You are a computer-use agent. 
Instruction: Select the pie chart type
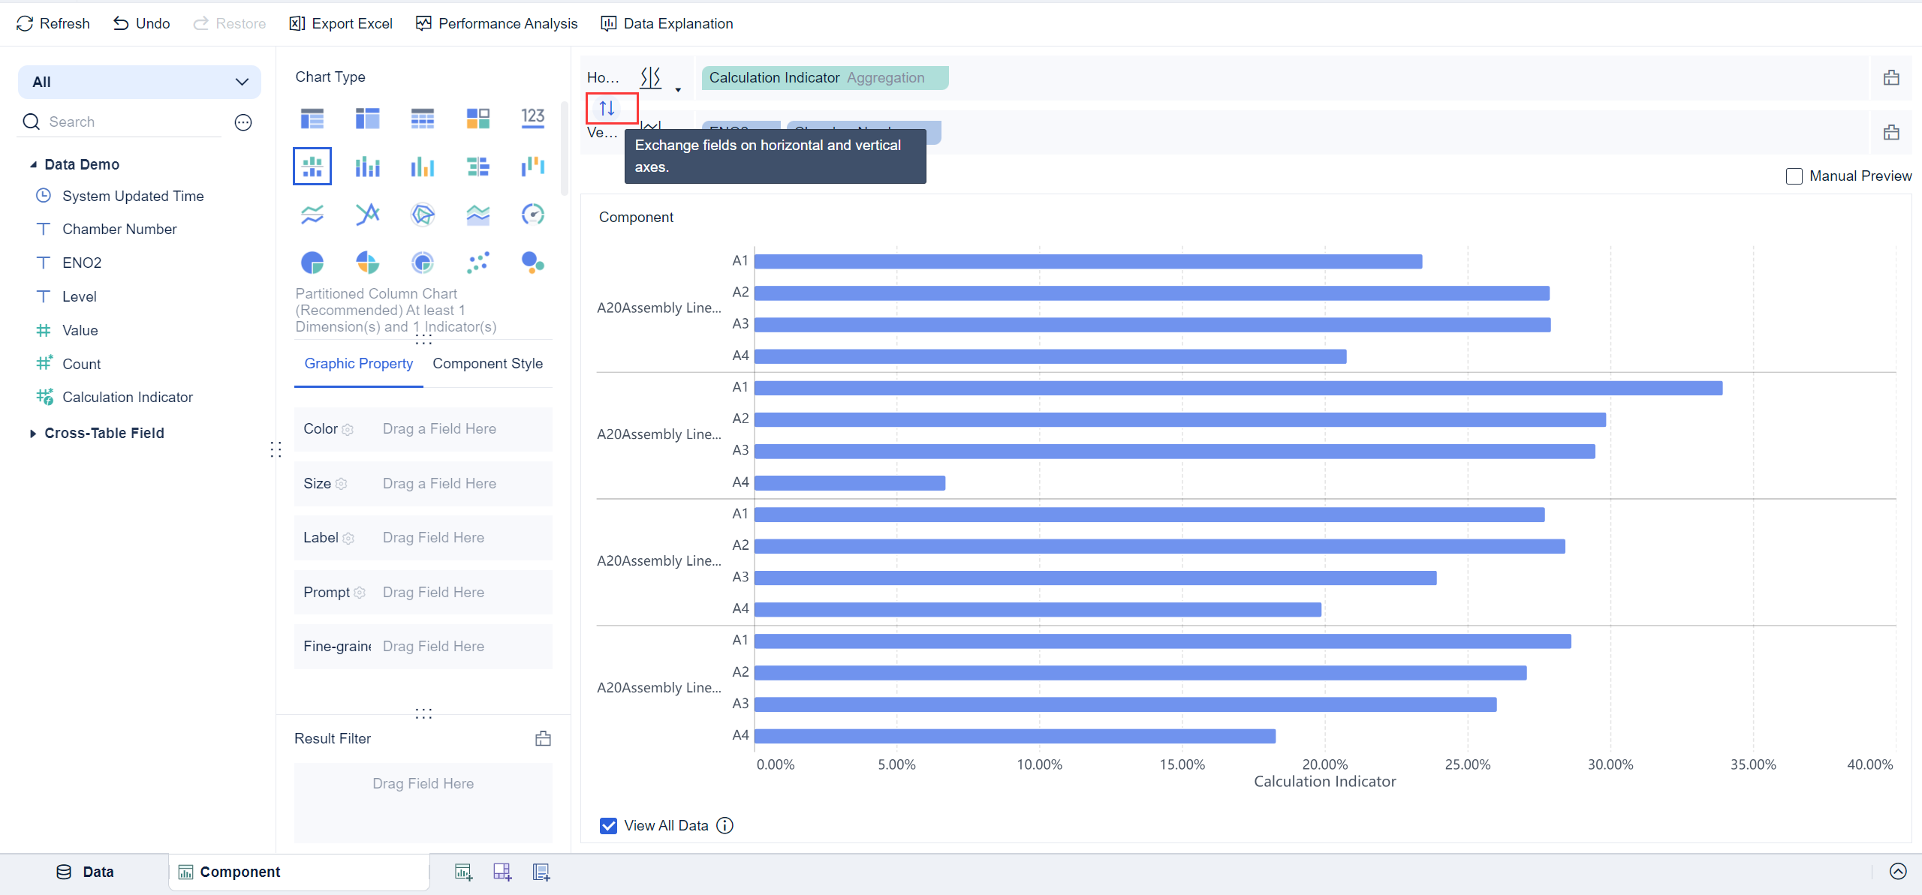(x=312, y=262)
